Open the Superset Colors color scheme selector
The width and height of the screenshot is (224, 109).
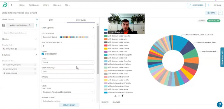click(x=68, y=37)
